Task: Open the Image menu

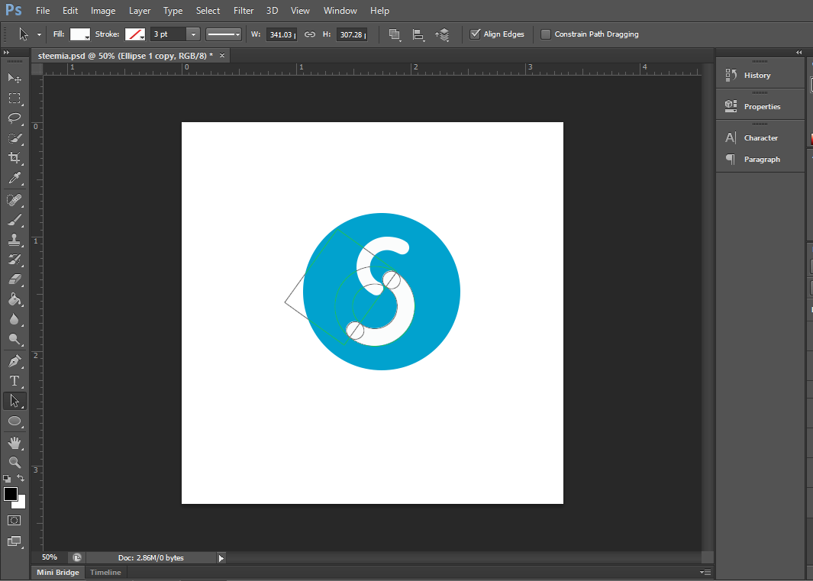Action: point(103,11)
